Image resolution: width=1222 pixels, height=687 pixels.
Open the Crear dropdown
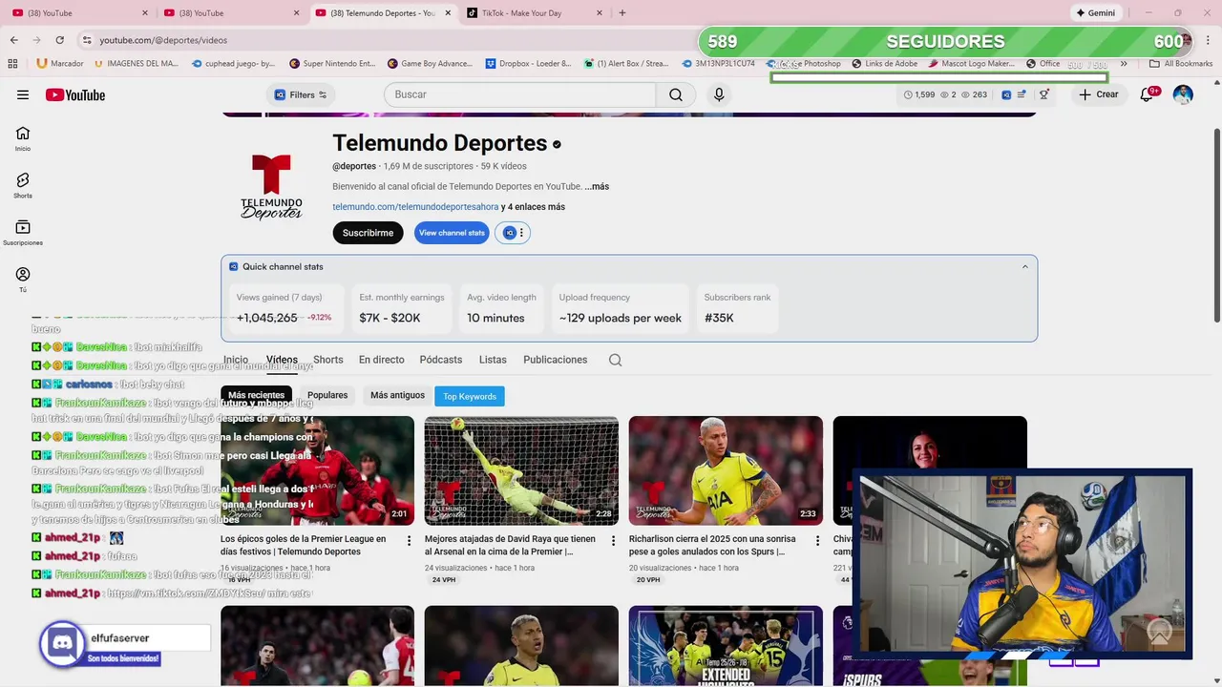[x=1098, y=94]
